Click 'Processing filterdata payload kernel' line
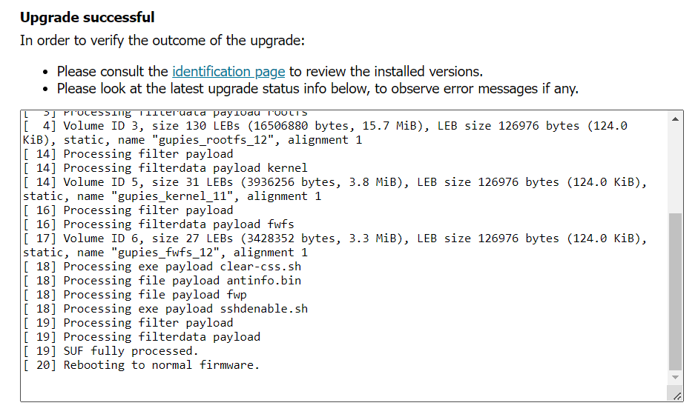 click(x=165, y=168)
